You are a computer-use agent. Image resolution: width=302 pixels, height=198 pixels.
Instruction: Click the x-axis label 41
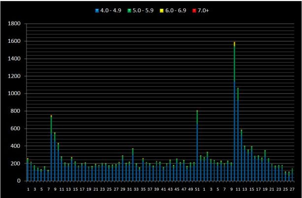163,189
